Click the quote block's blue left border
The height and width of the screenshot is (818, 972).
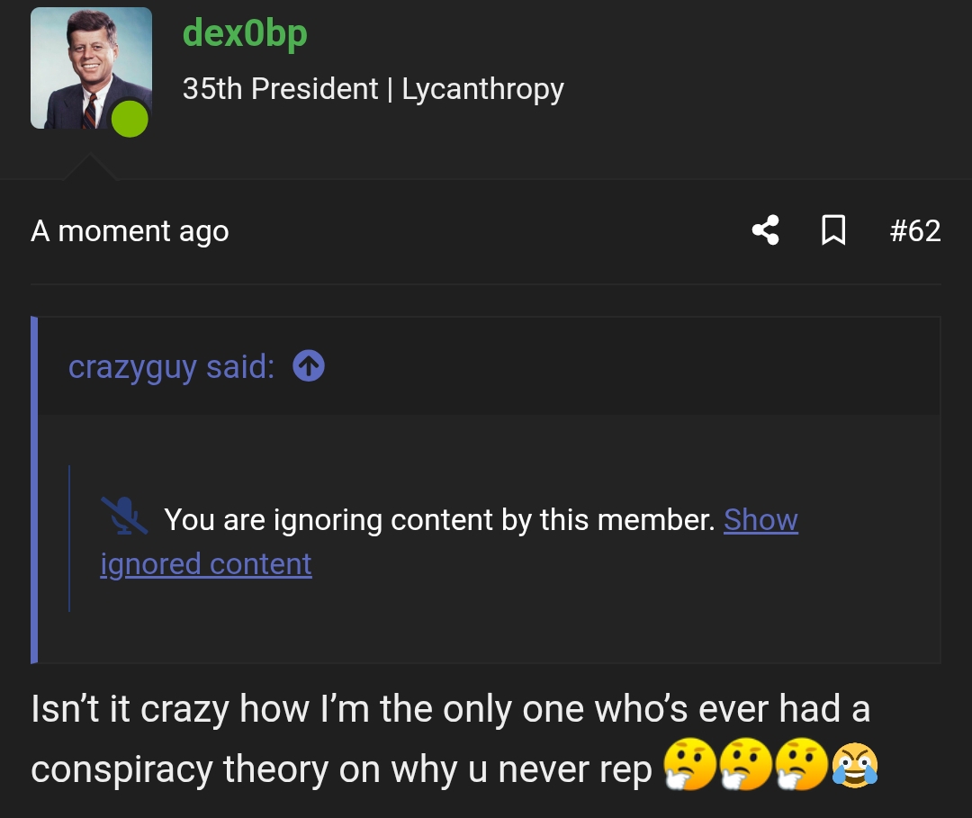point(34,490)
